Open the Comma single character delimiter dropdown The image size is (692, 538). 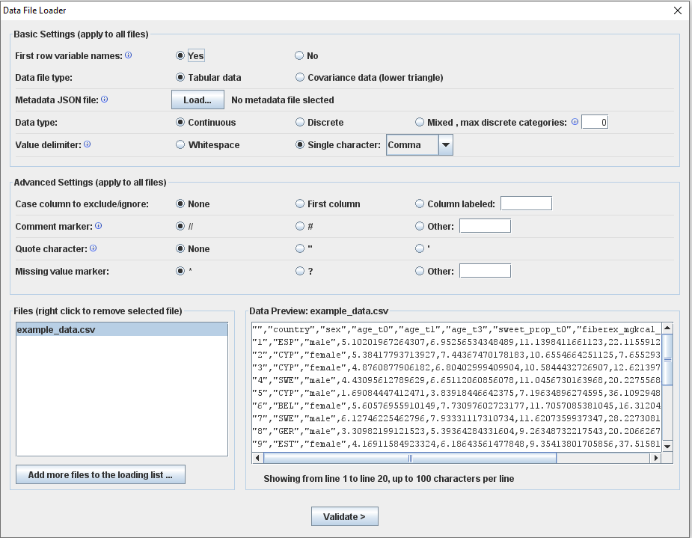446,145
